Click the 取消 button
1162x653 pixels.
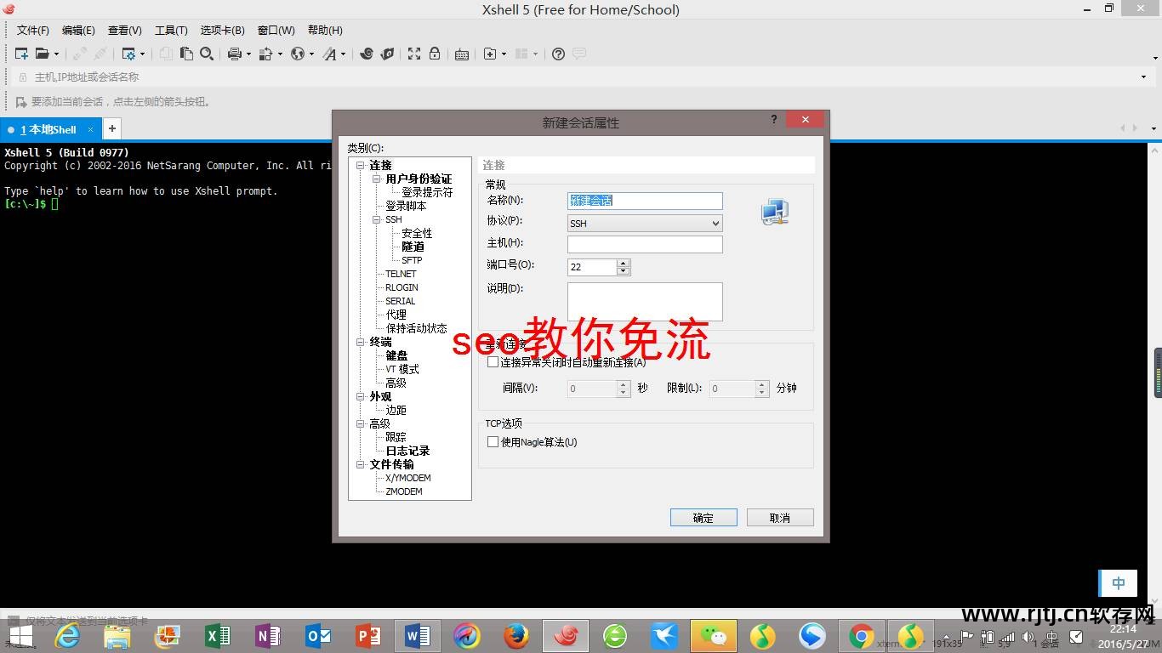point(780,518)
